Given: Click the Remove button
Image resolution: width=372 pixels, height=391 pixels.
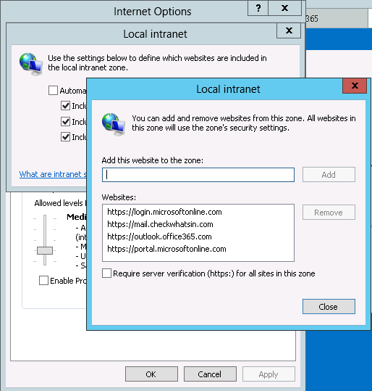Looking at the screenshot, I should (x=329, y=213).
